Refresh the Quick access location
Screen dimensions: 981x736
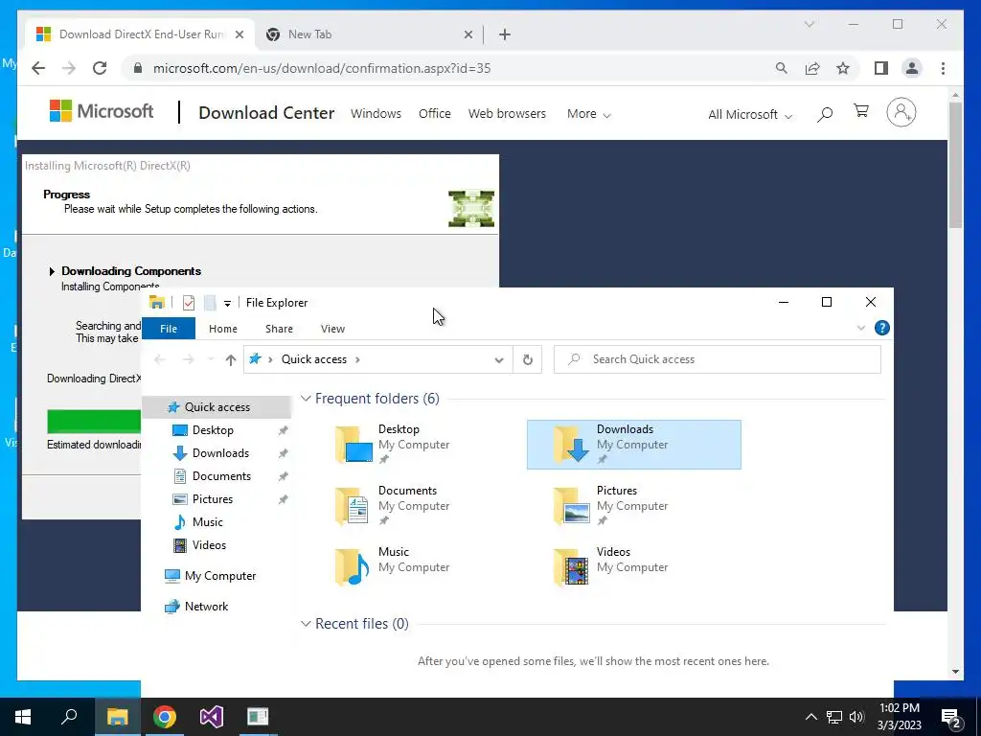click(528, 359)
